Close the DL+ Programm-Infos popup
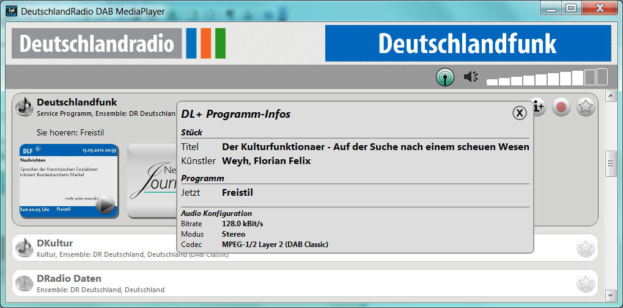This screenshot has width=623, height=308. (519, 113)
